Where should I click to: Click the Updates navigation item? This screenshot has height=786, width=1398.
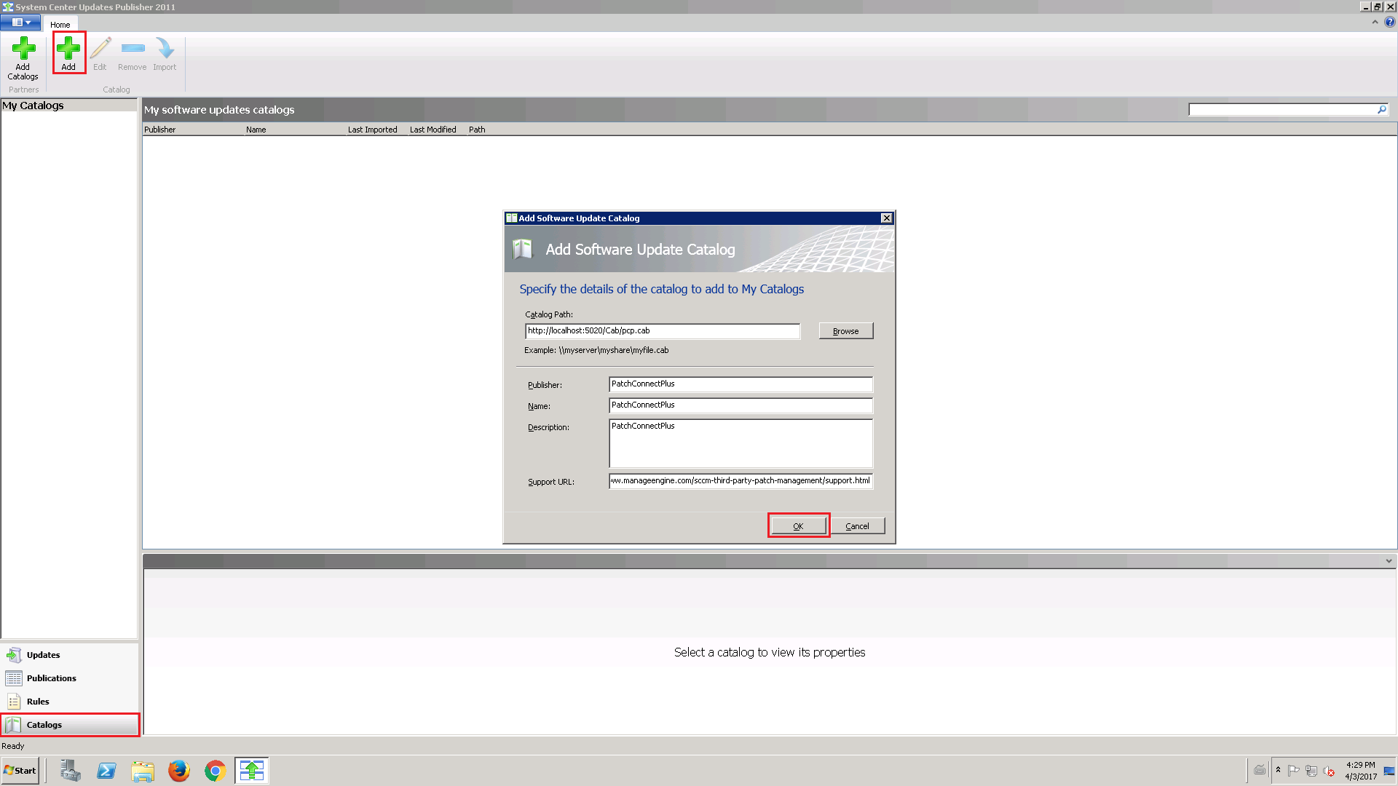point(43,654)
